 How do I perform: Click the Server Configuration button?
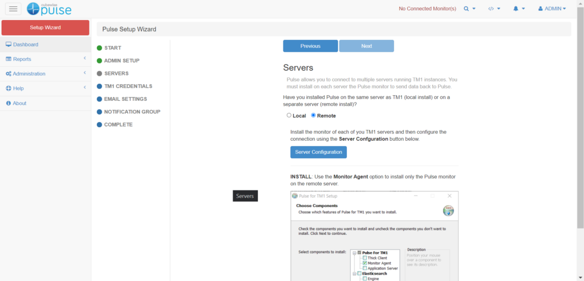point(318,152)
